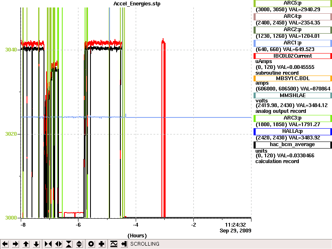The height and width of the screenshot is (249, 332).
Task: Click the MBSY1C.BDL value VAL=870864
Action: [313, 89]
